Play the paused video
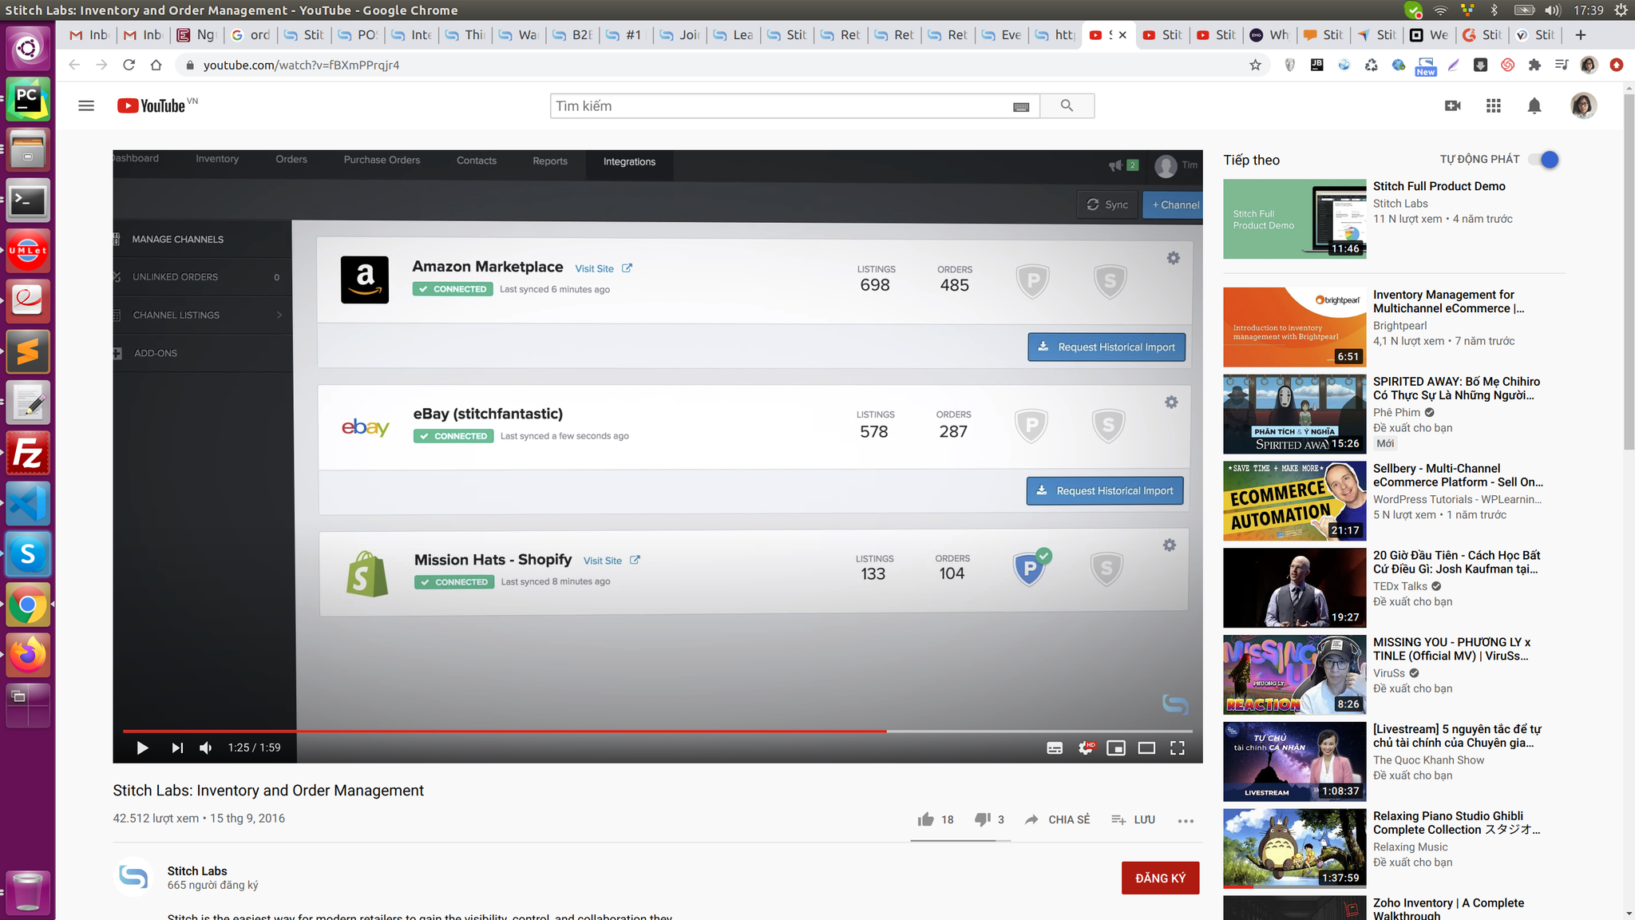The height and width of the screenshot is (920, 1635). pyautogui.click(x=142, y=747)
